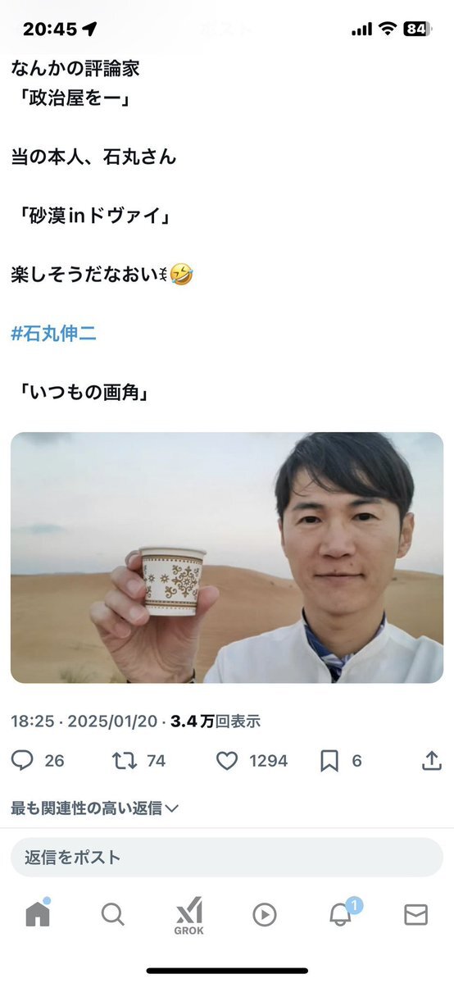Open the desert photo attachment
Viewport: 454px width, 983px height.
(x=227, y=557)
